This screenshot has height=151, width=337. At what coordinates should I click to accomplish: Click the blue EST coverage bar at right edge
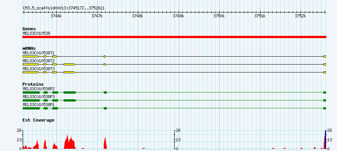[x=325, y=140]
